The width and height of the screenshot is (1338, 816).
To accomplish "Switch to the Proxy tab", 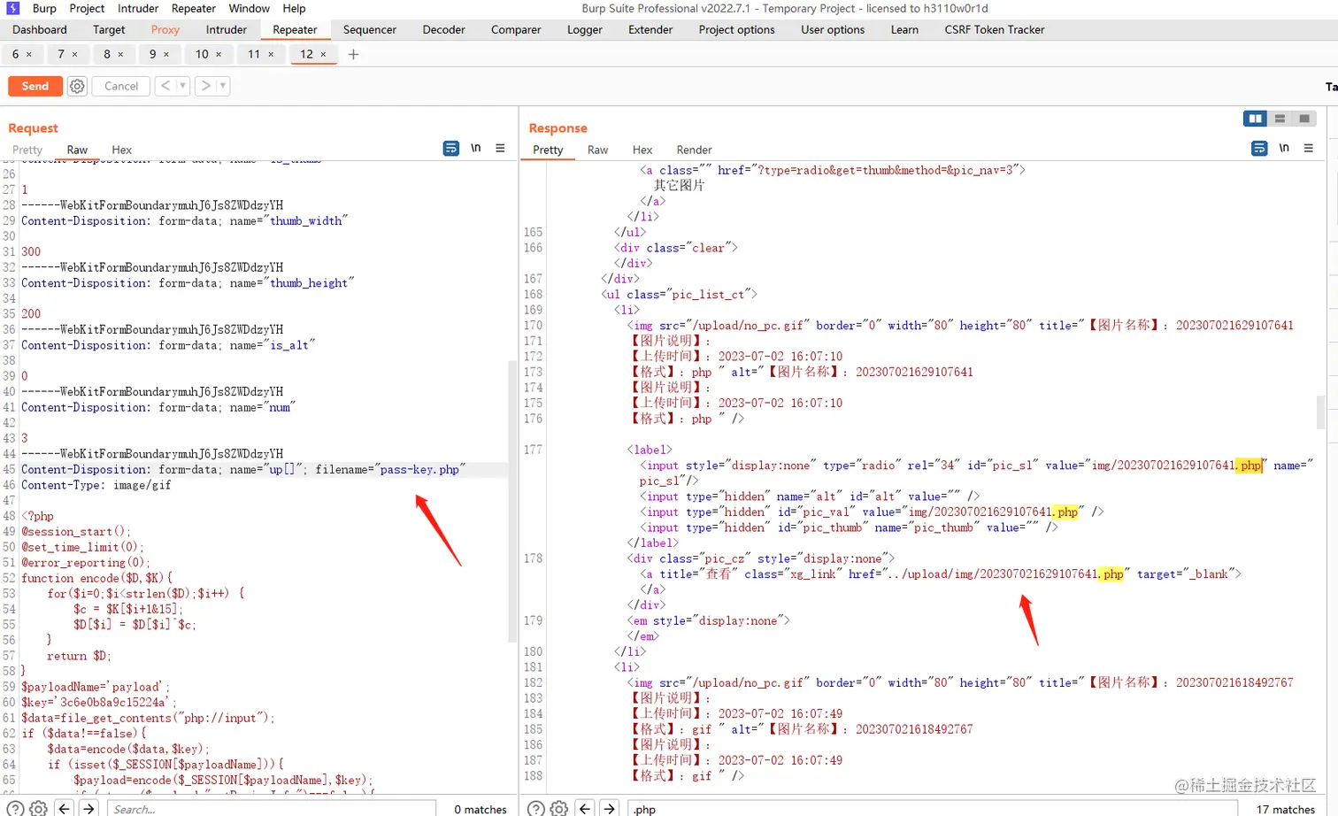I will click(x=165, y=29).
